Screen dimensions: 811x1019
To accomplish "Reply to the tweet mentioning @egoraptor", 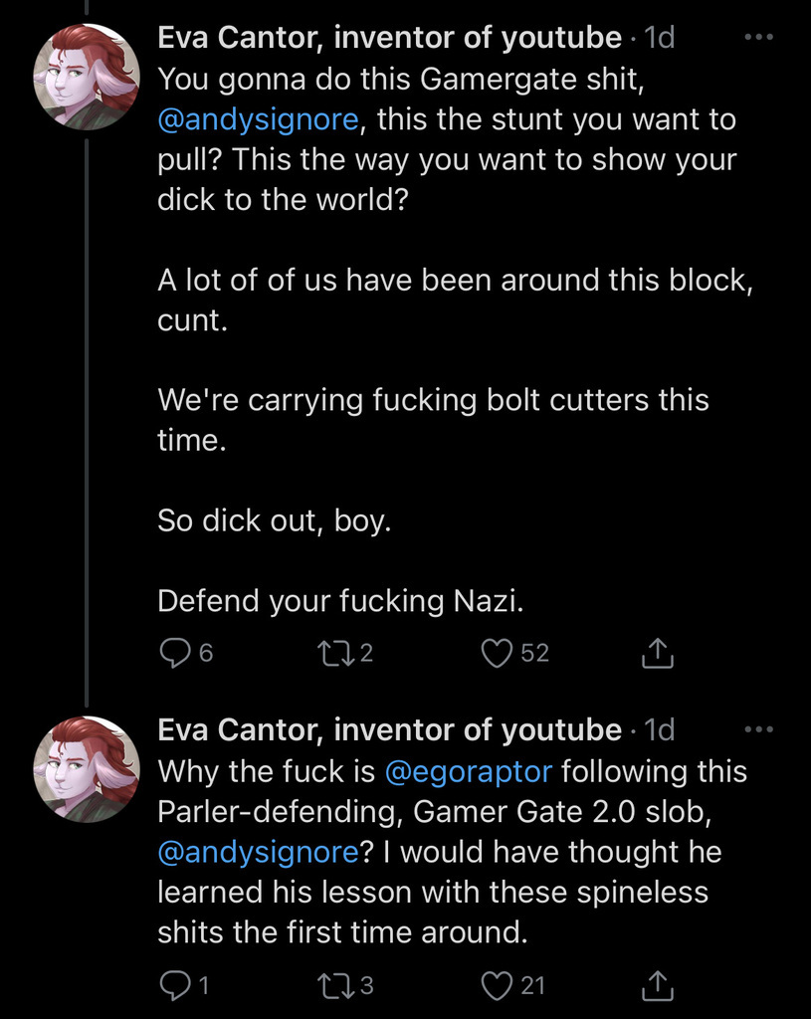I will [175, 985].
